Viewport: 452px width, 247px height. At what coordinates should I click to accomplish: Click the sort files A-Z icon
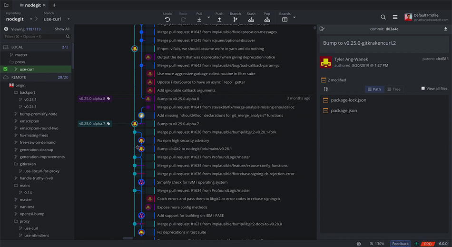(x=326, y=89)
